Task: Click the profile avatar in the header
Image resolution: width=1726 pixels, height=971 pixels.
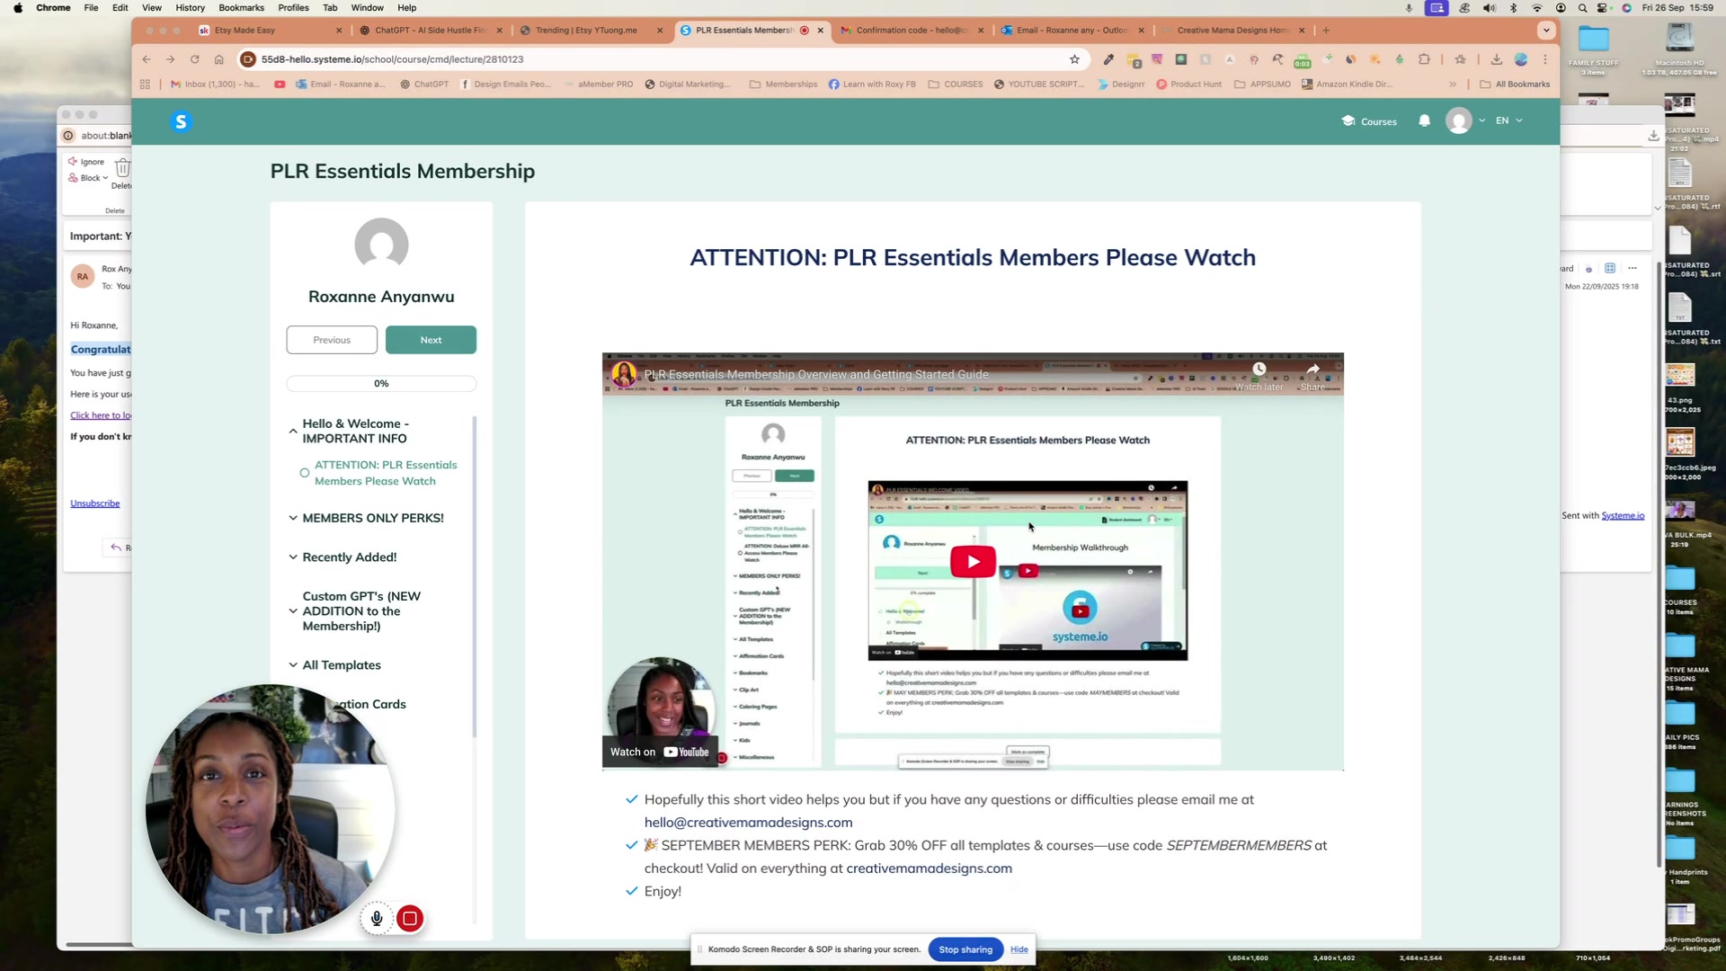Action: pos(1458,120)
